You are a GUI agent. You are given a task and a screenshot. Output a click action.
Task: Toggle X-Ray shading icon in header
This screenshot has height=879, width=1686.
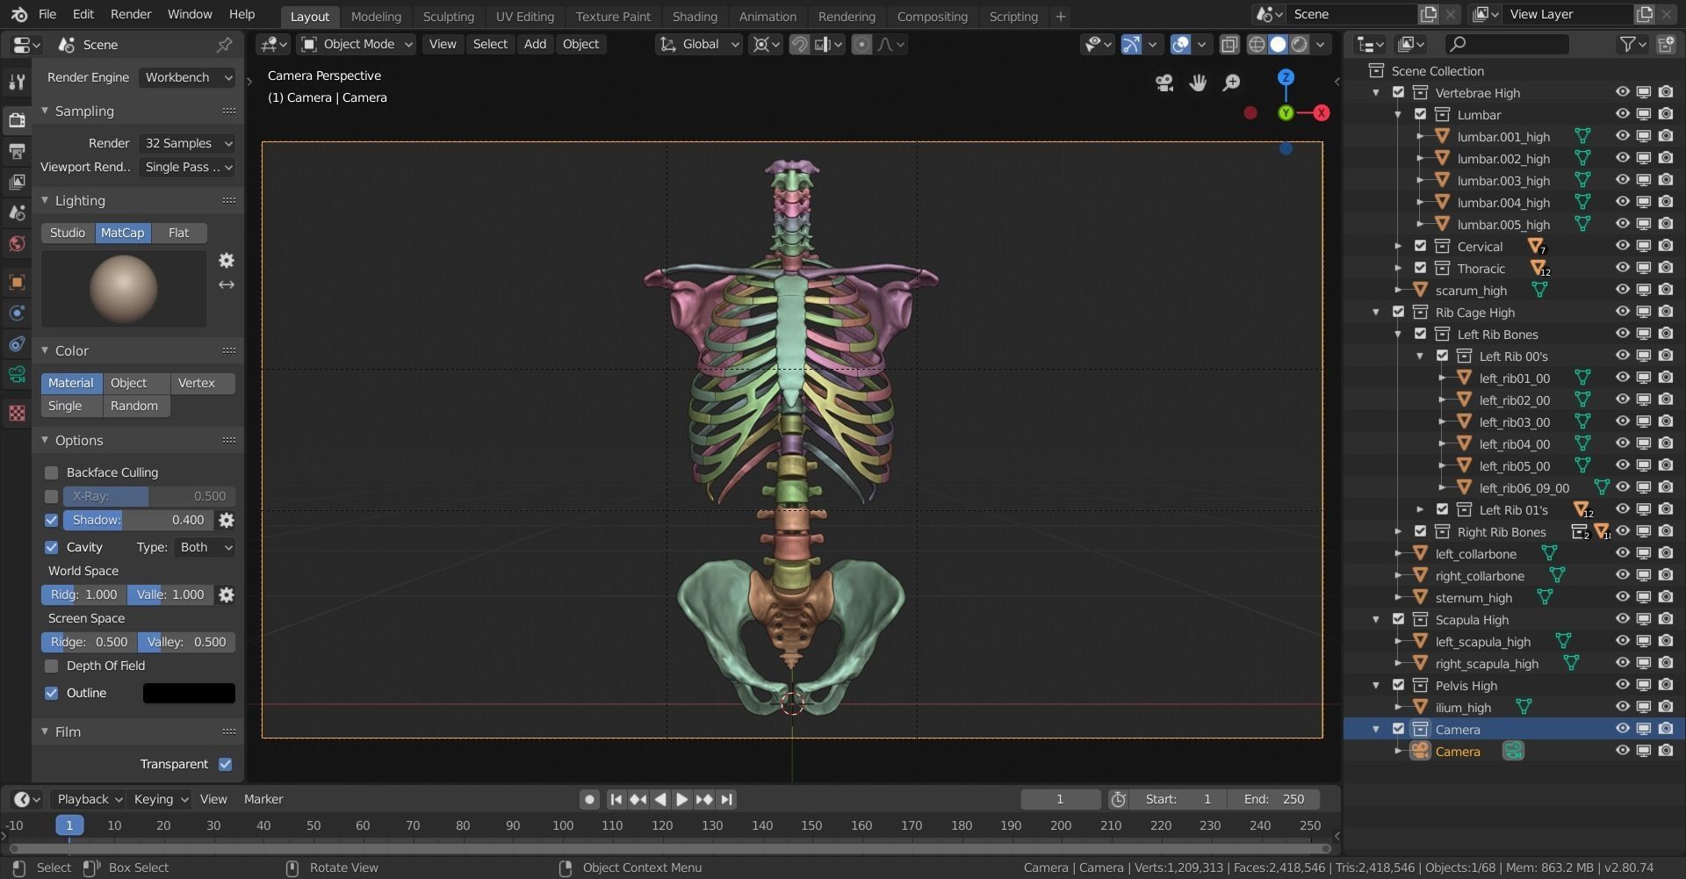pos(1229,44)
